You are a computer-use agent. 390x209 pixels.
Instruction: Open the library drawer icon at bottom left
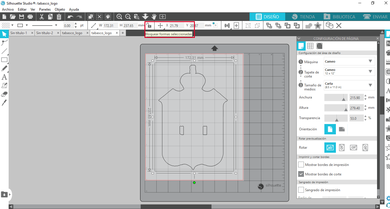click(4, 194)
